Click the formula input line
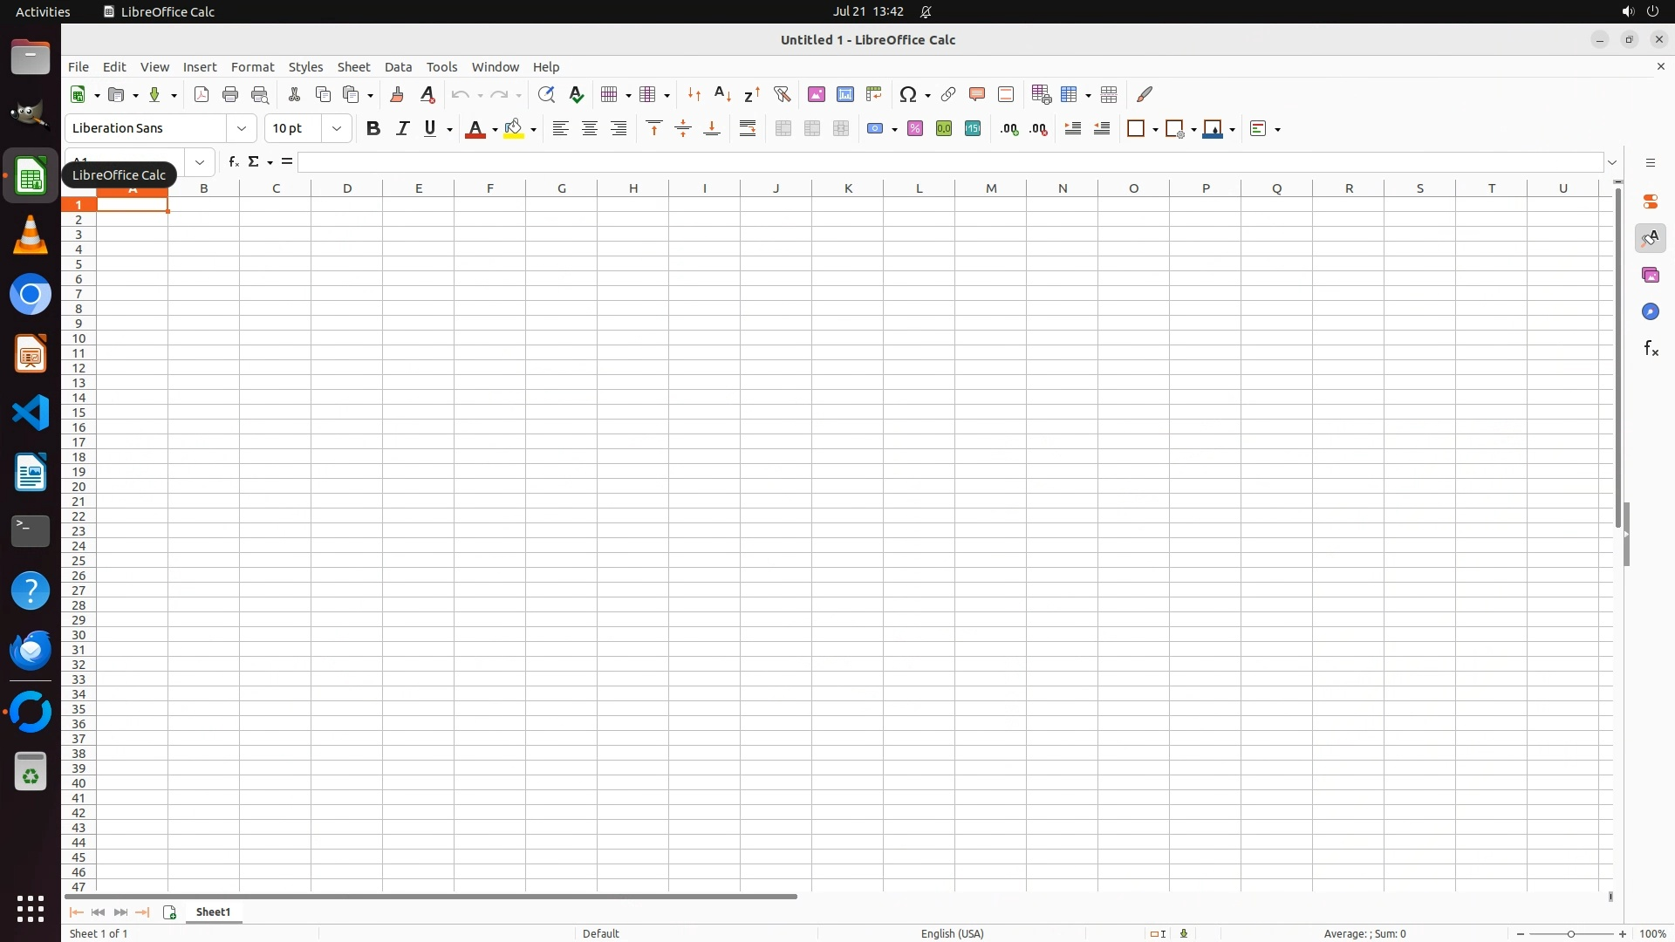This screenshot has height=942, width=1675. tap(949, 162)
